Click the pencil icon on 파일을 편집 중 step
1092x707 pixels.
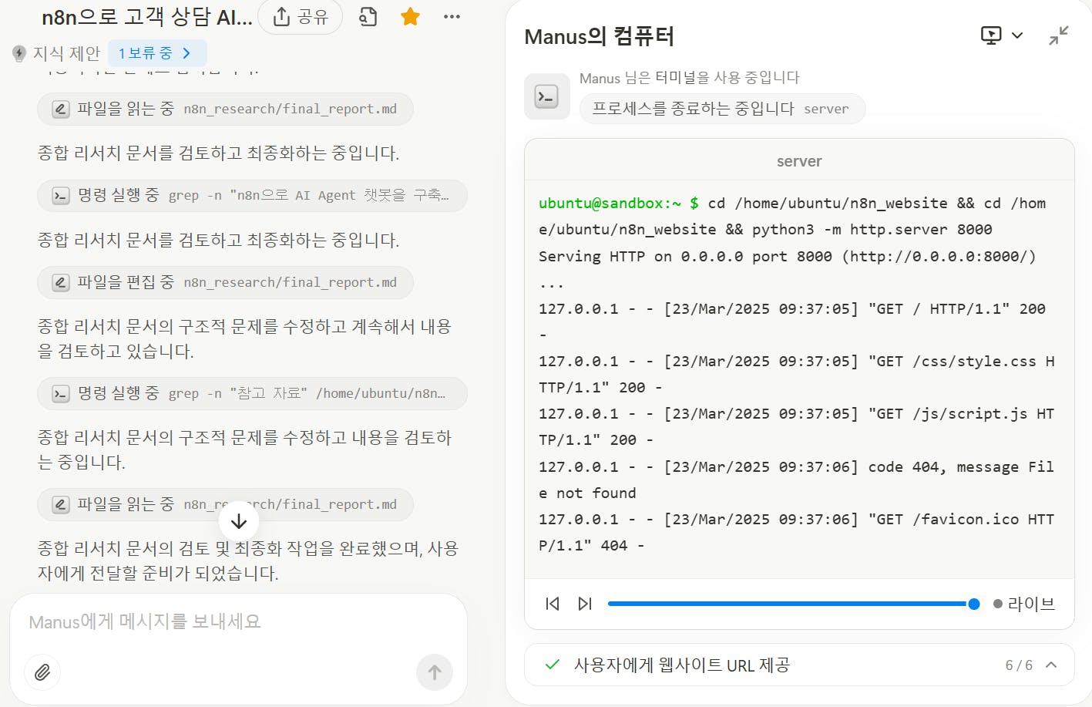(60, 282)
